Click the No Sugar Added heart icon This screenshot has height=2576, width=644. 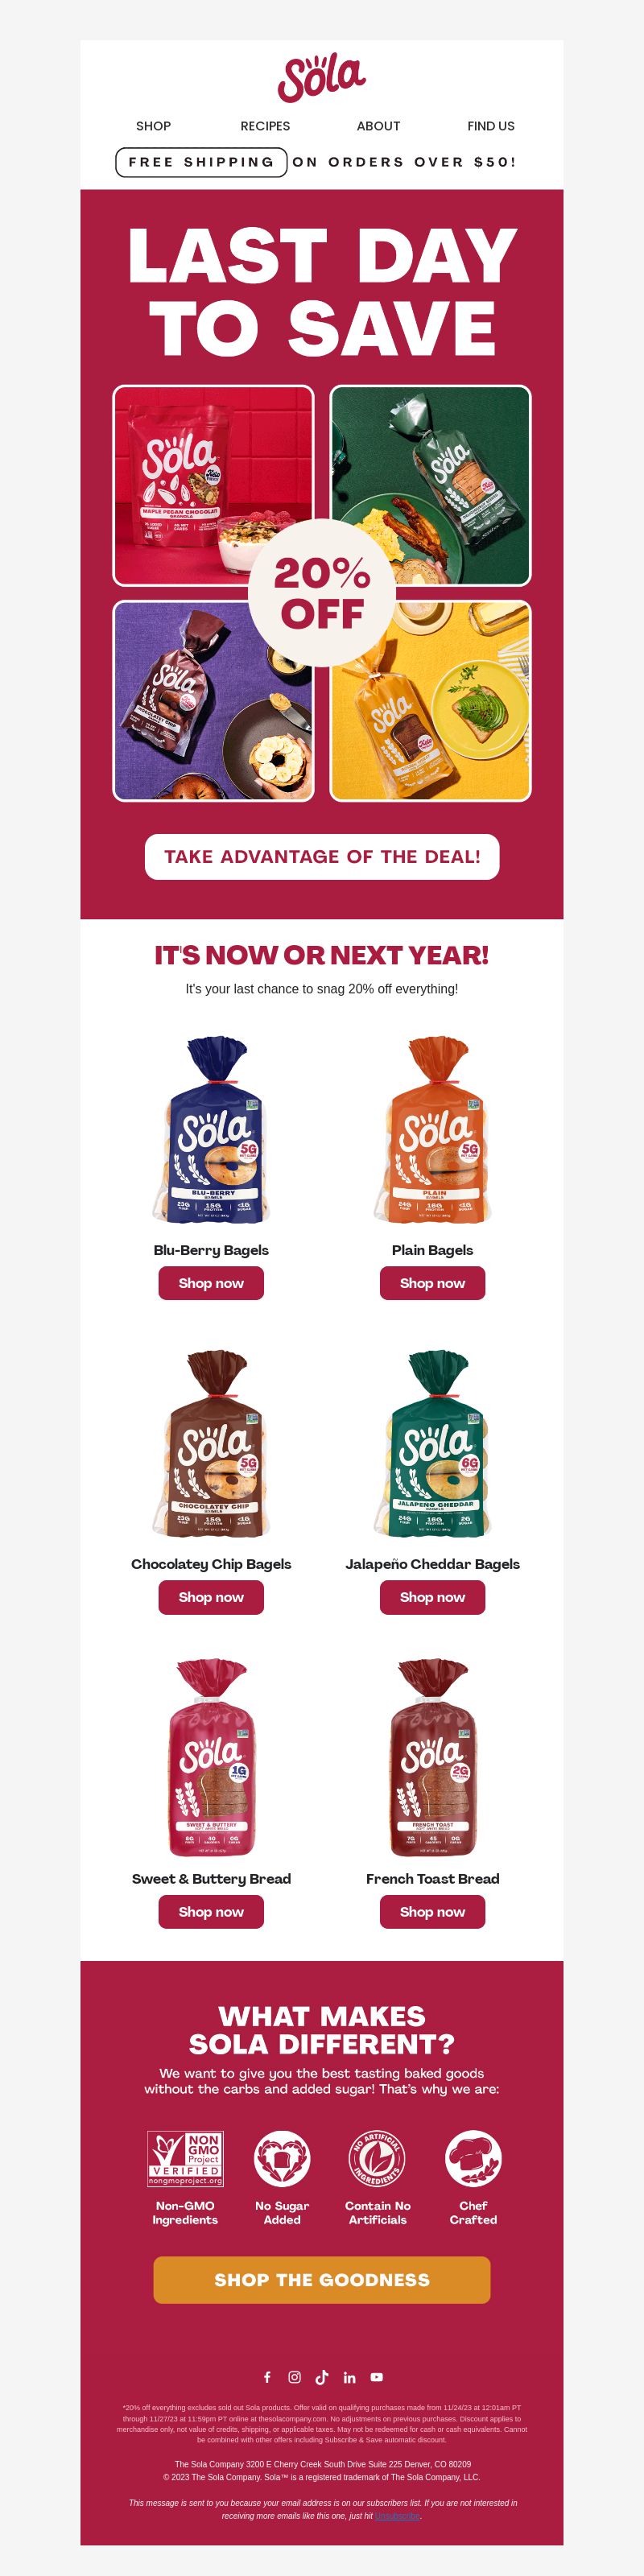point(282,2158)
